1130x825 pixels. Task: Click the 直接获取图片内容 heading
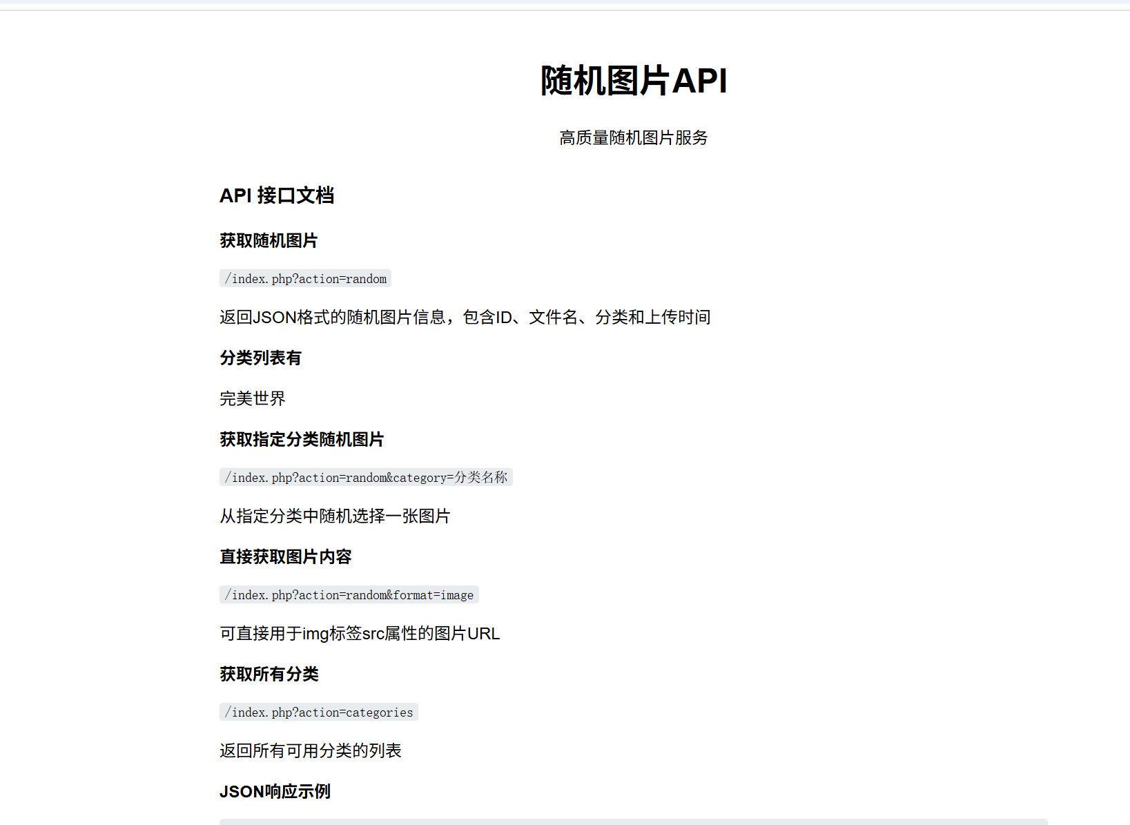[285, 556]
